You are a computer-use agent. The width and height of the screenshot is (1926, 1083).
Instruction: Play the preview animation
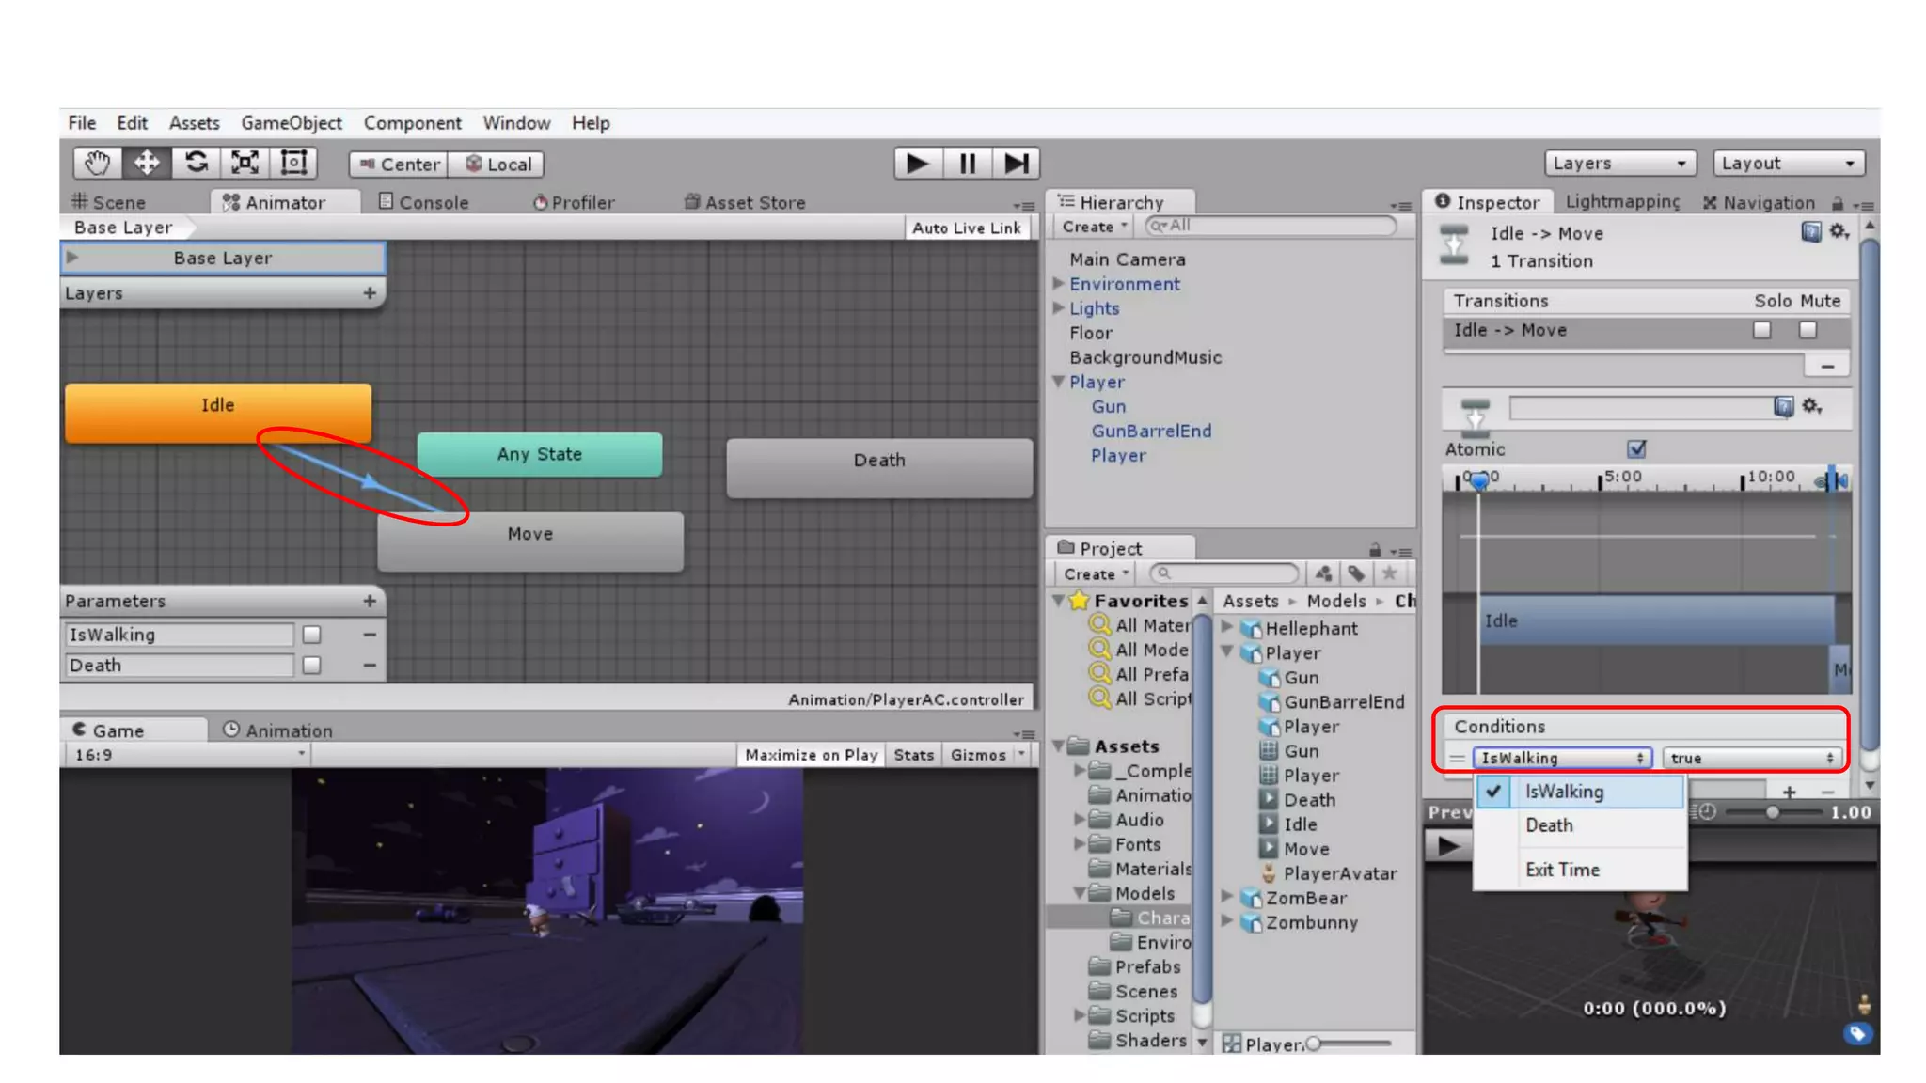point(1449,846)
